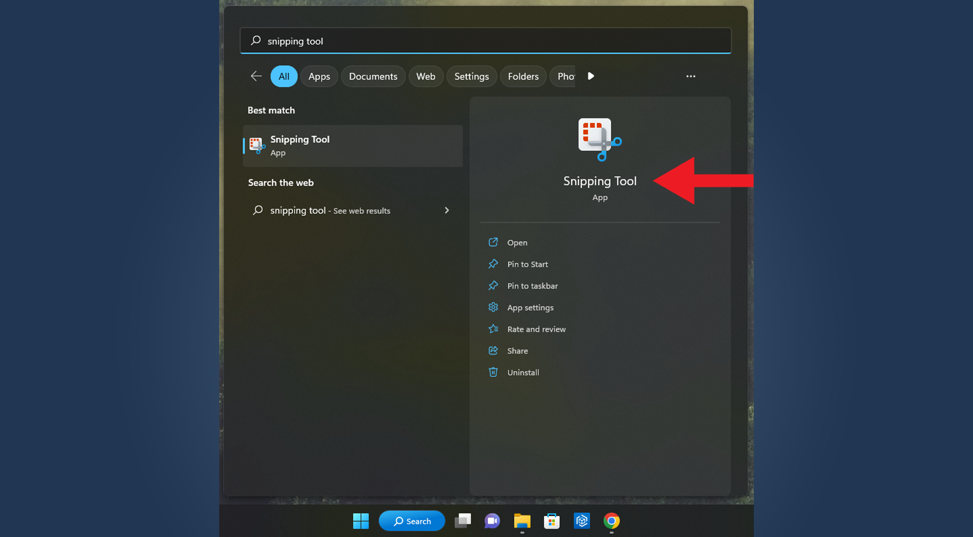Open the Windows Start menu

click(361, 521)
